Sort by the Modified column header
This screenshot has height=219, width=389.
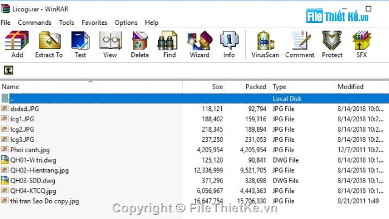361,87
